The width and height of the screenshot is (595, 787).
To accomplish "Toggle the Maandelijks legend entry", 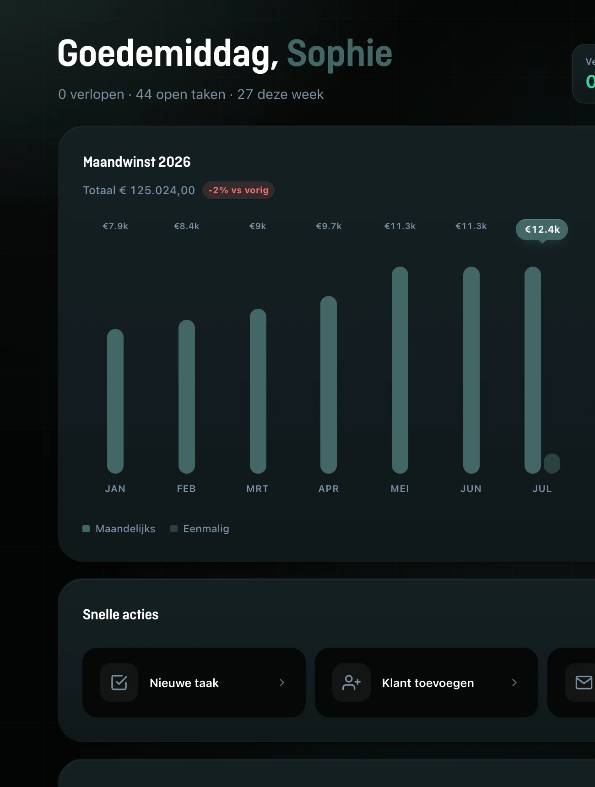I will click(x=119, y=529).
